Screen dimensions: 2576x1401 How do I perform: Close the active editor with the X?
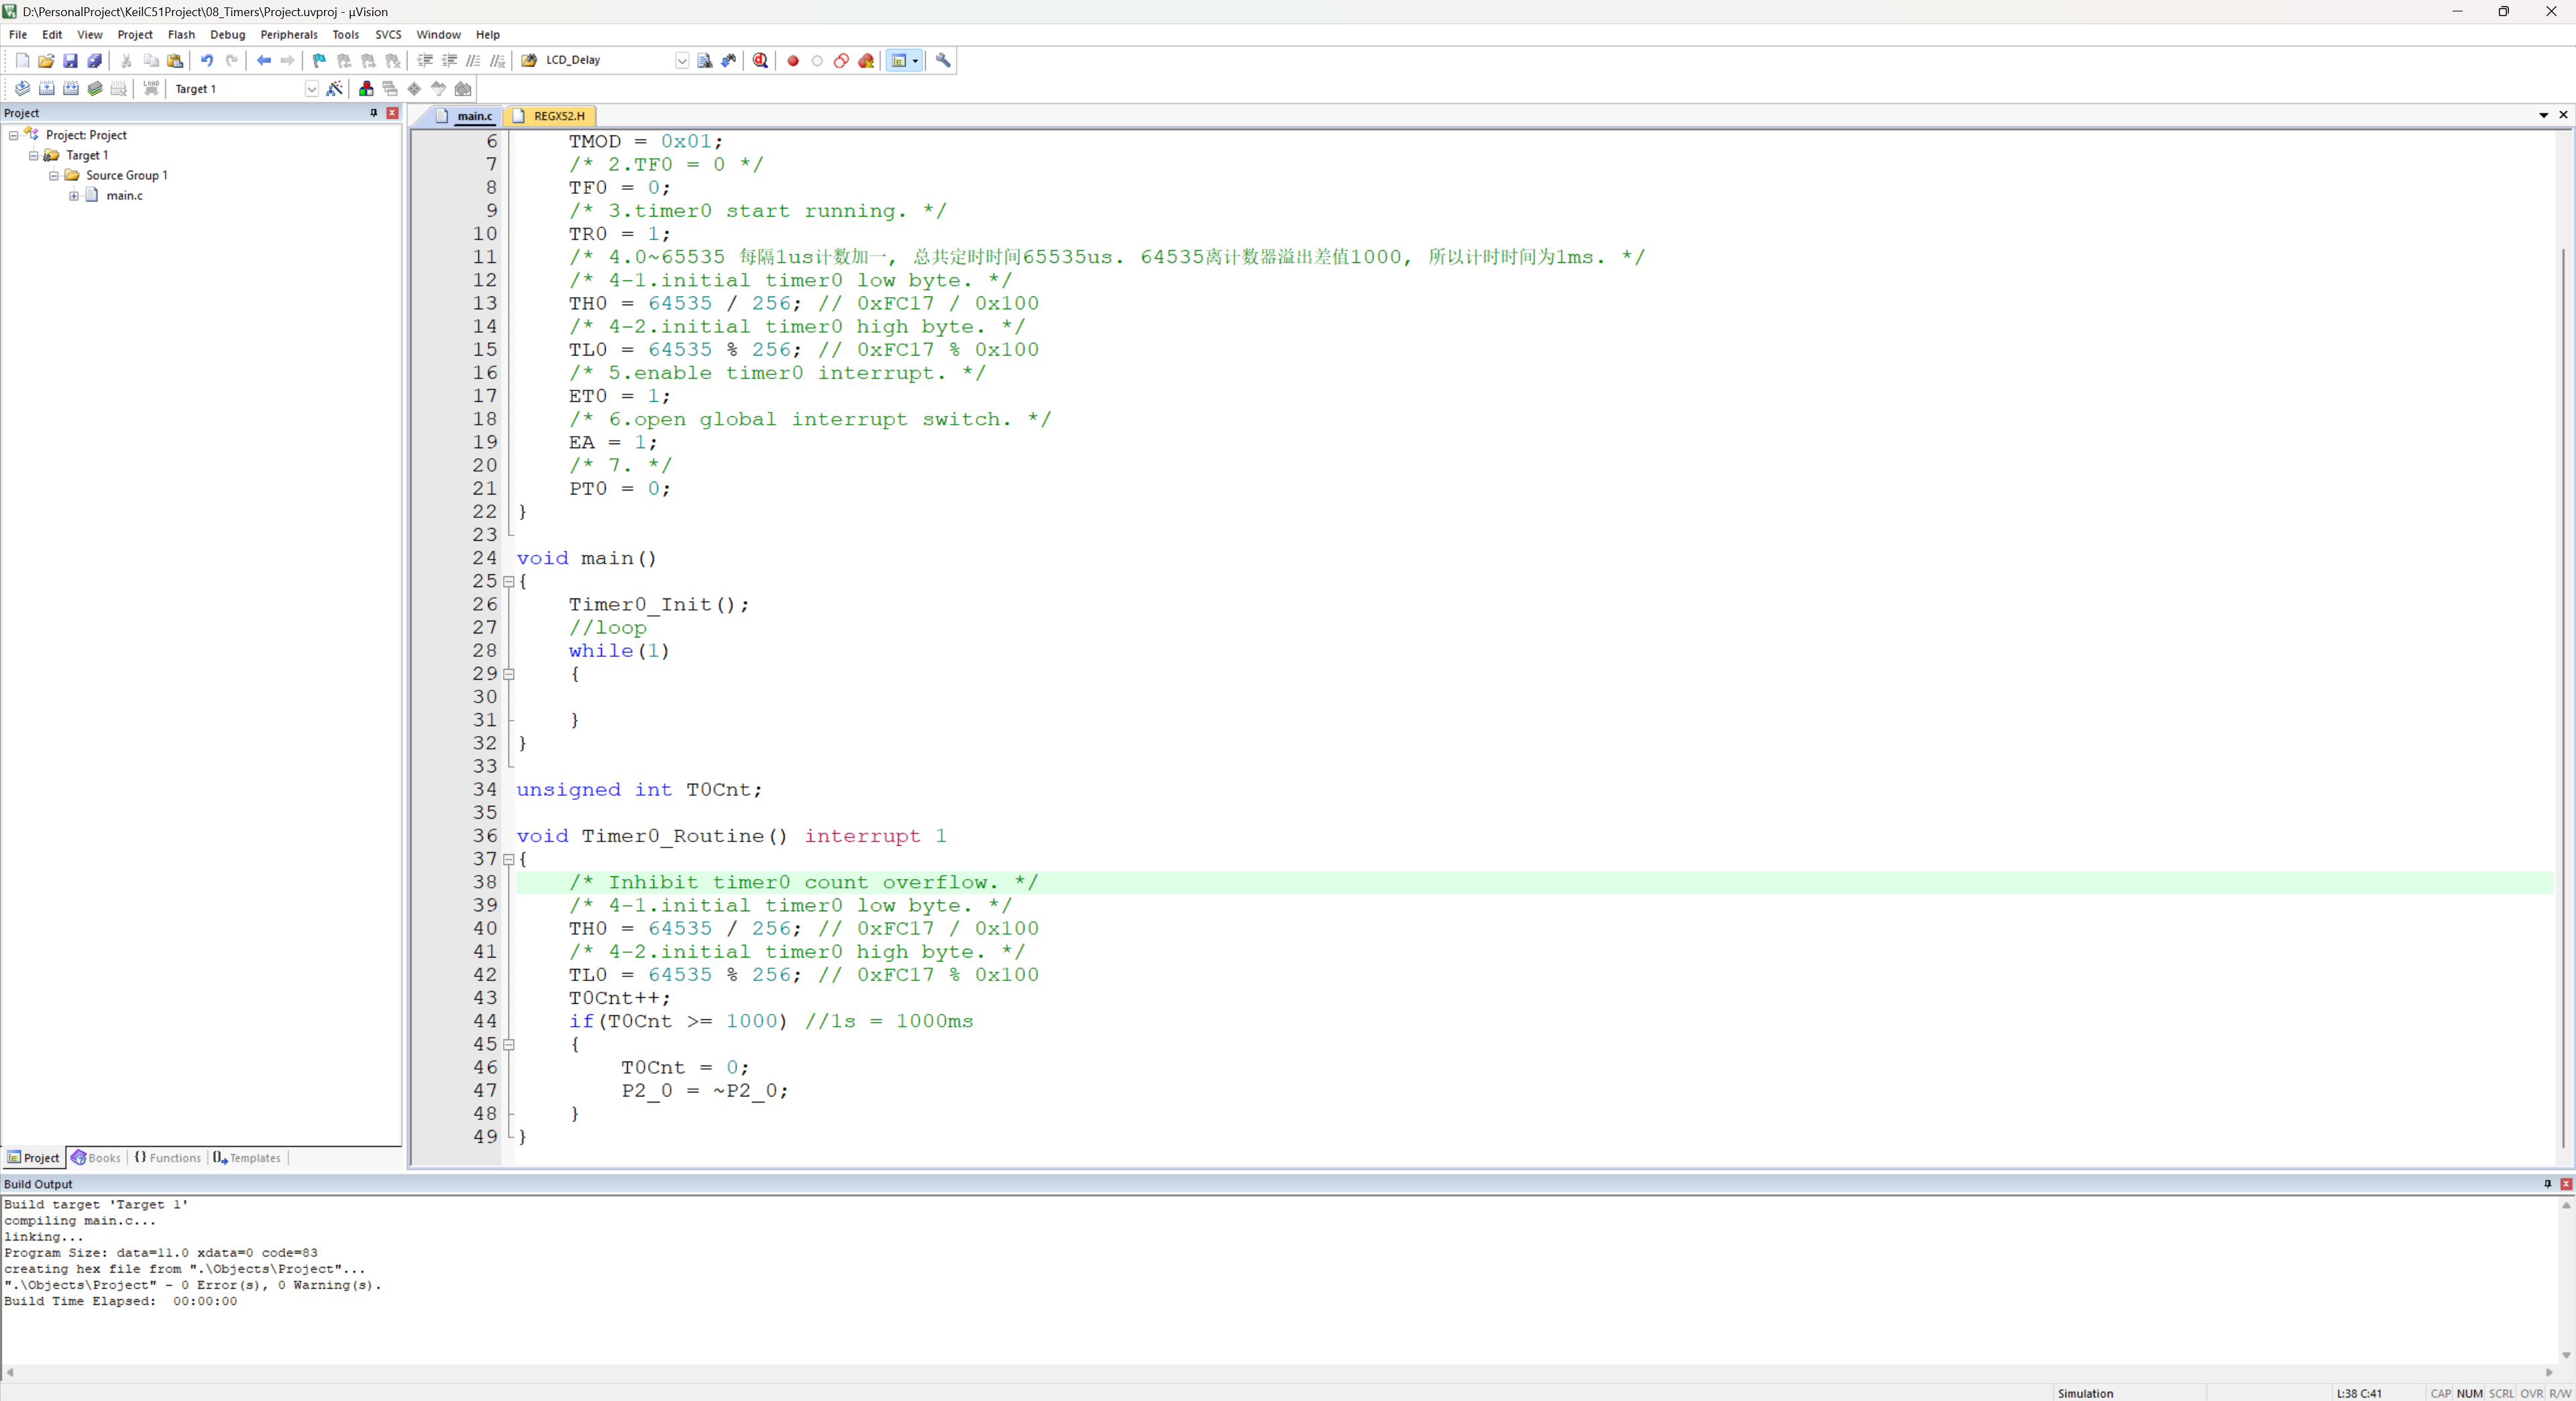click(2563, 115)
